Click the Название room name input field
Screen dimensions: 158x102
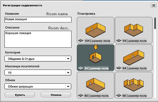38,20
